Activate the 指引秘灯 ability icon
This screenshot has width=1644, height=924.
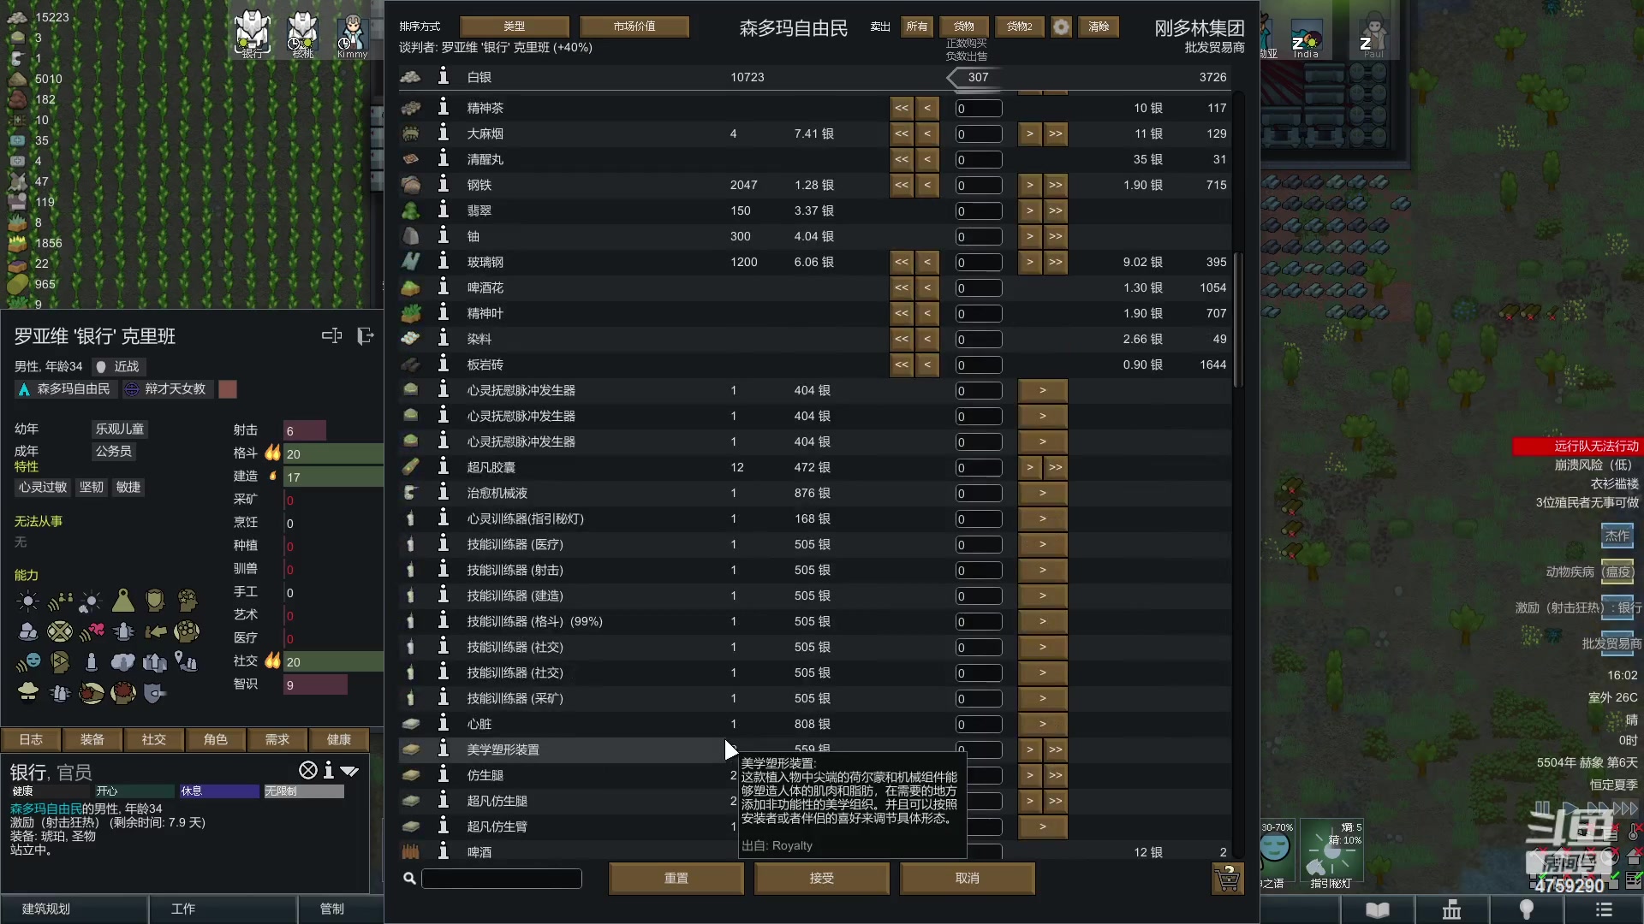[x=1331, y=849]
